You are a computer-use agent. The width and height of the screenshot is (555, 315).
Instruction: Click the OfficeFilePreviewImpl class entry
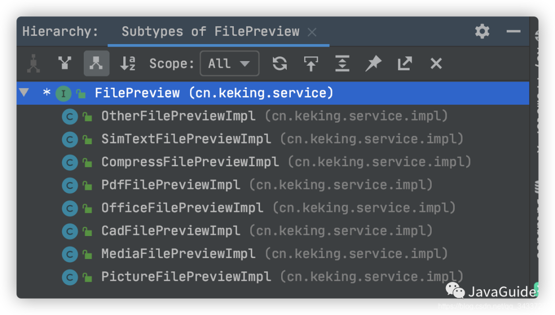182,208
